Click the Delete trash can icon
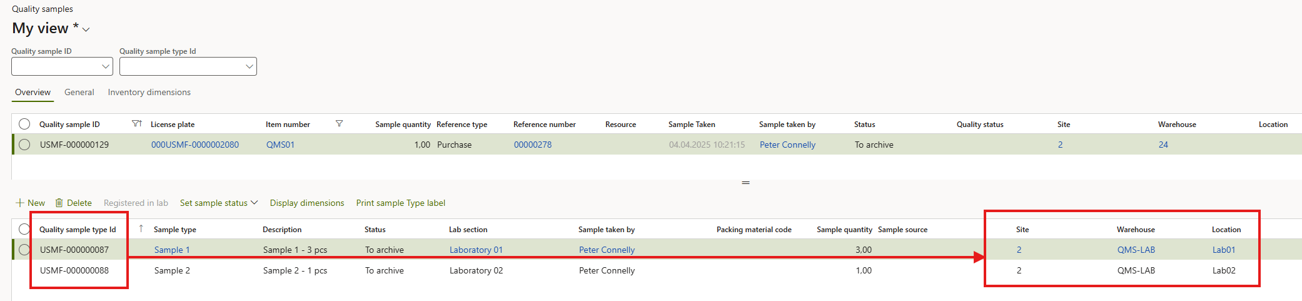Screen dimensions: 1302x301 point(59,203)
